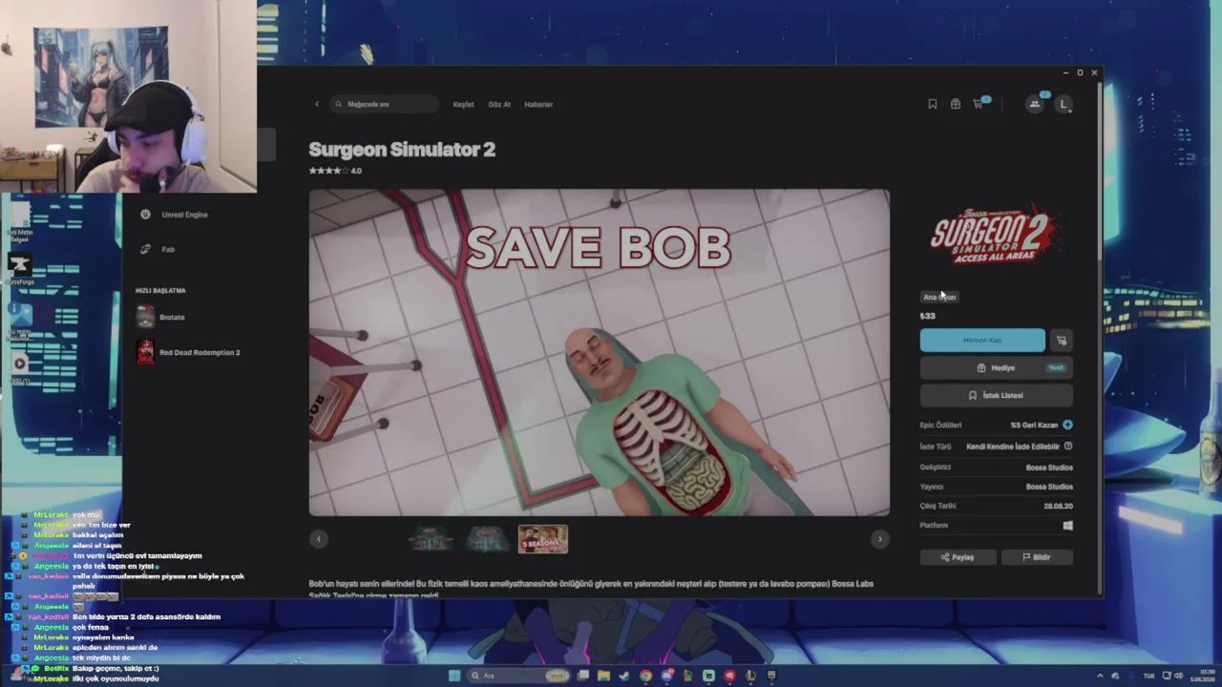Screen dimensions: 1222x687
Task: Open the gift box icon in header
Action: (x=955, y=104)
